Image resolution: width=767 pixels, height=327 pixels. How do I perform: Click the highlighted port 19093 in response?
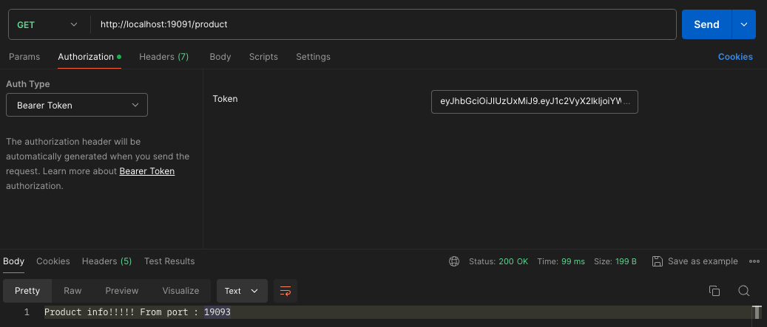(x=217, y=312)
